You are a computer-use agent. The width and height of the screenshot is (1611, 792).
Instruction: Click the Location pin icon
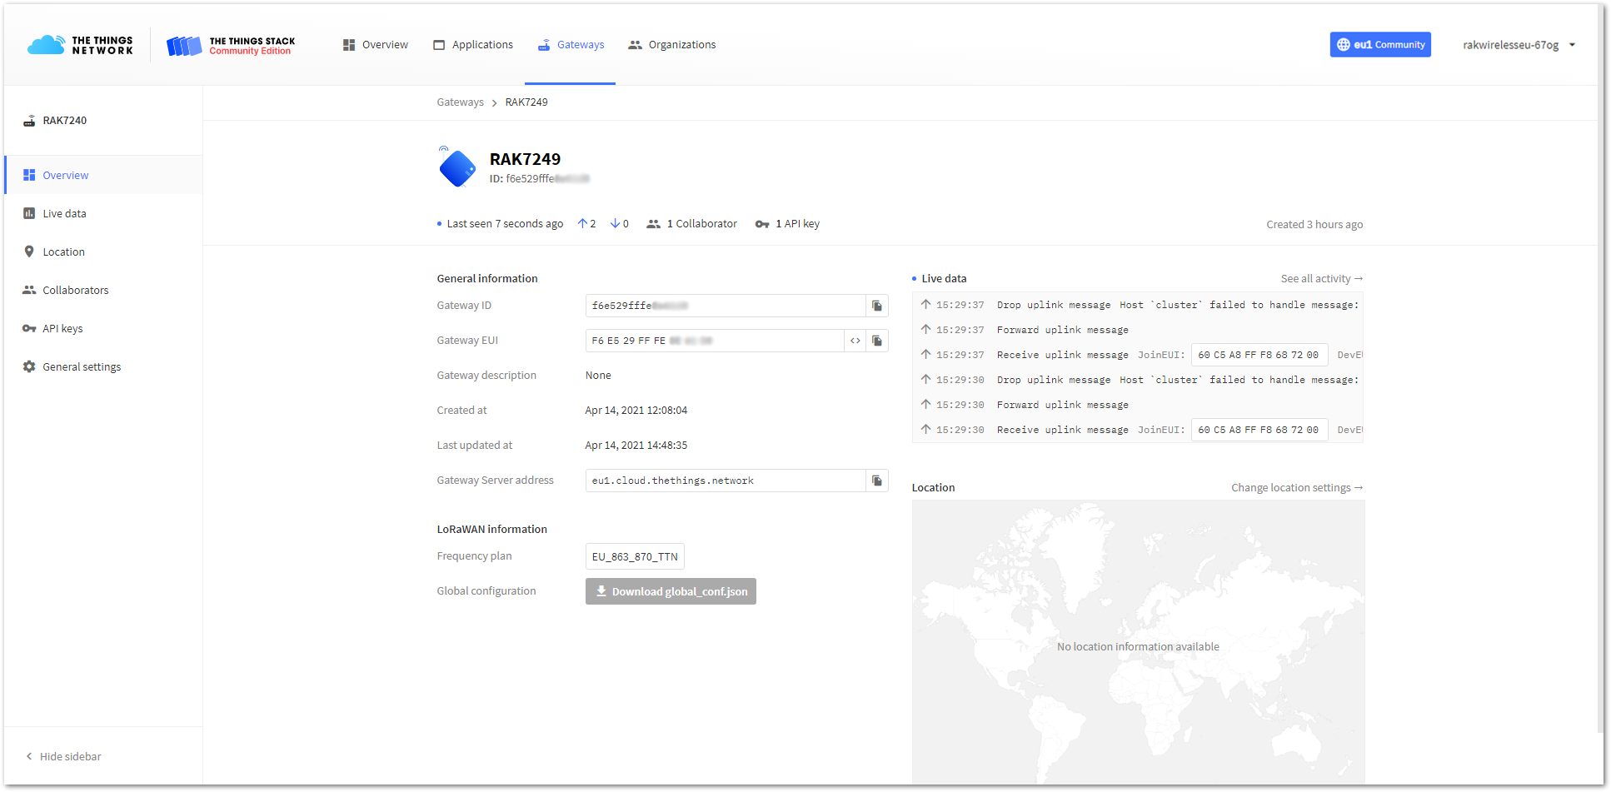(29, 252)
